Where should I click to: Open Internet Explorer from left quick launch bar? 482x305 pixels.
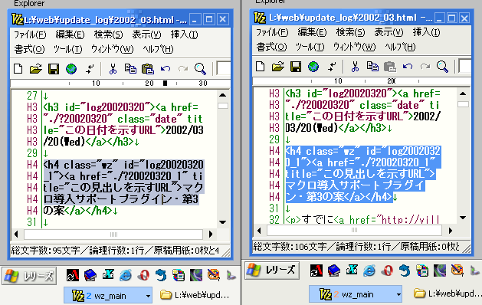pos(126,274)
